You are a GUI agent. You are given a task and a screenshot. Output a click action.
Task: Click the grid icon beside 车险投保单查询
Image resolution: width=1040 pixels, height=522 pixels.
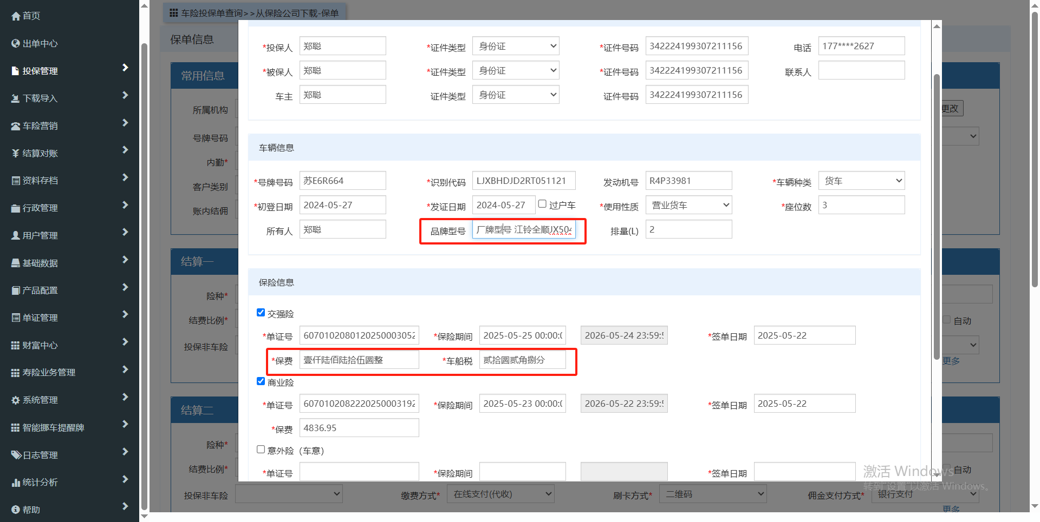[174, 12]
